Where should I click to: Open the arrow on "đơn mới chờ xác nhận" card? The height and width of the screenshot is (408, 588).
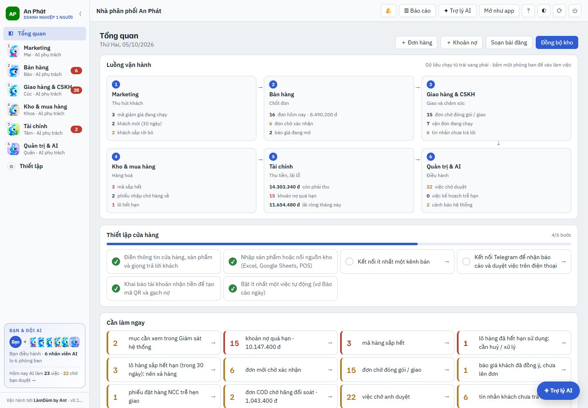(x=330, y=370)
